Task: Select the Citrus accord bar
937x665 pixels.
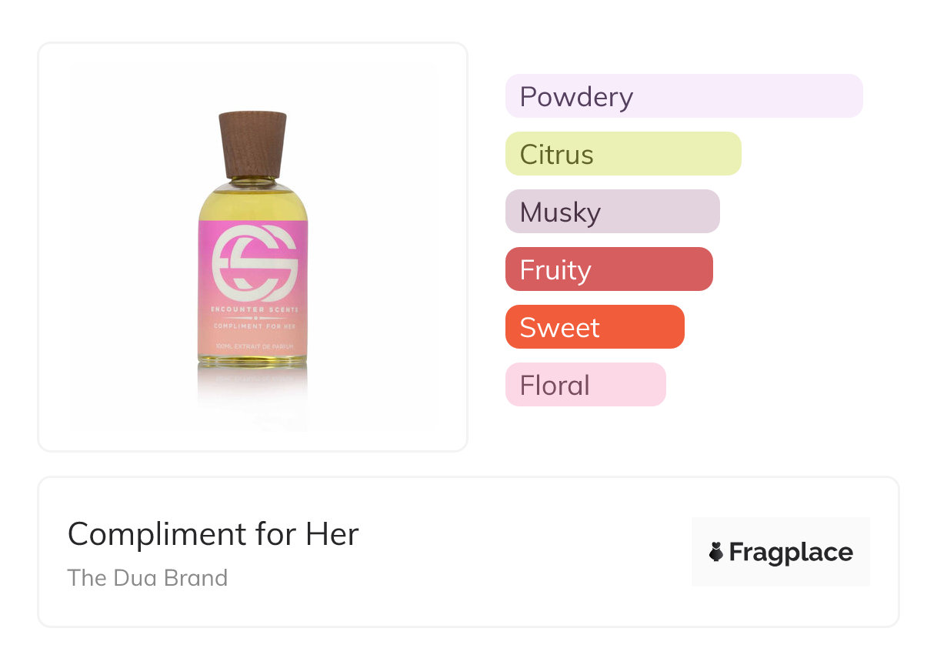Action: [x=622, y=154]
